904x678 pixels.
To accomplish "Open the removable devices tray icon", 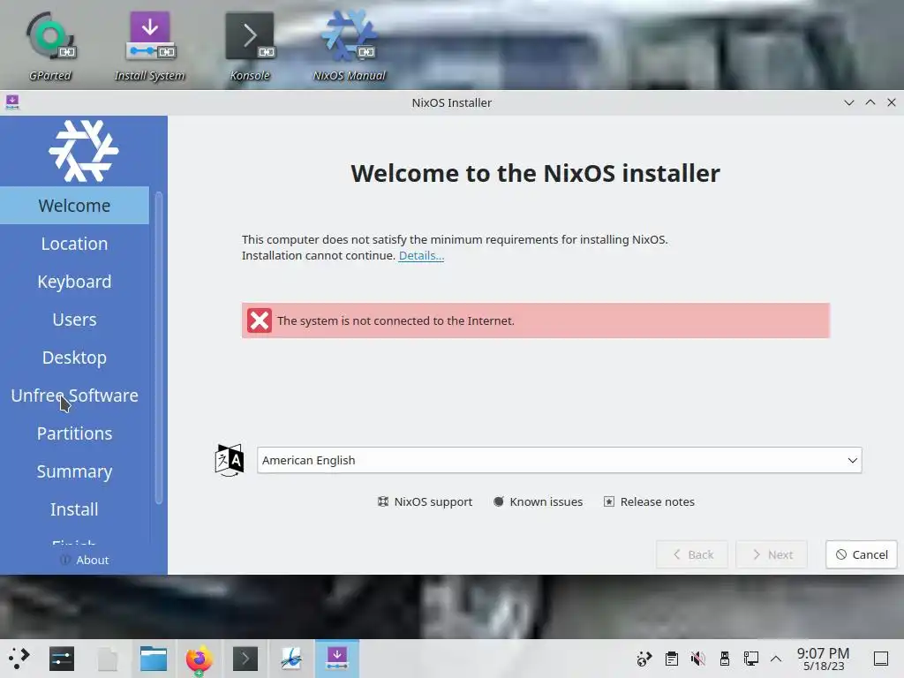I will 725,659.
